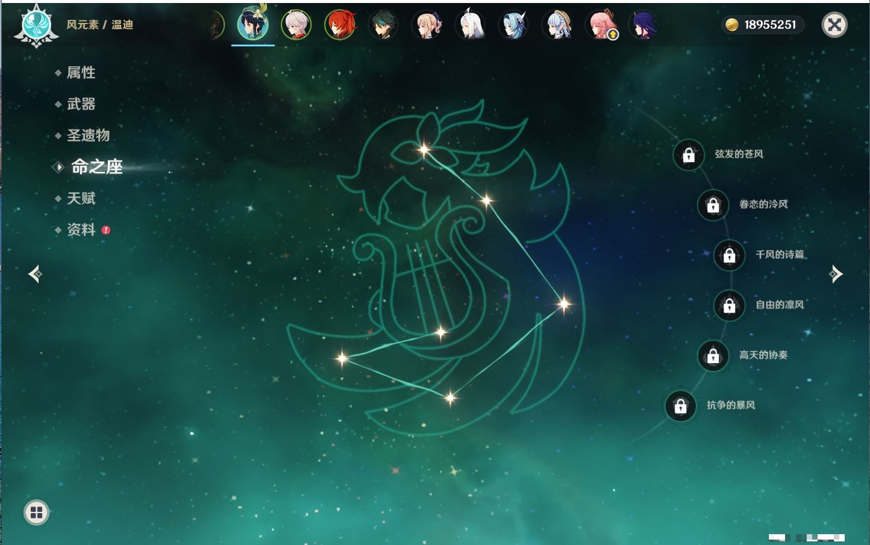Switch to purple-haired Raiden avatar

[643, 25]
